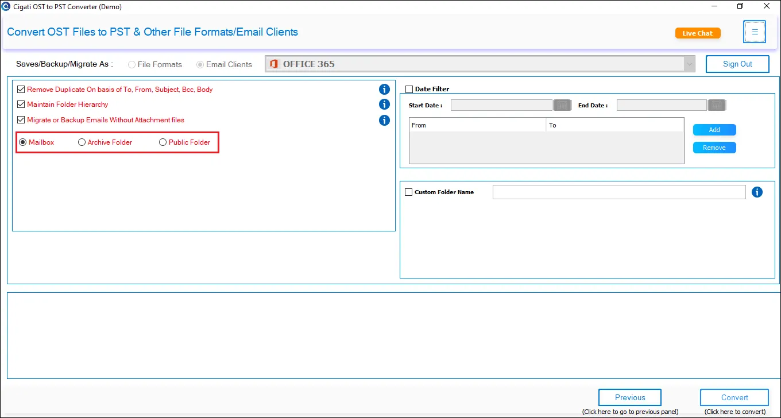Image resolution: width=781 pixels, height=418 pixels.
Task: Click the 'Convert OST Files to PST' heading
Action: click(x=152, y=32)
